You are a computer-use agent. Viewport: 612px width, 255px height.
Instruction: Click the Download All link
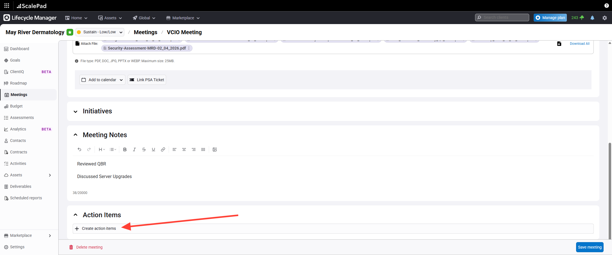click(579, 44)
